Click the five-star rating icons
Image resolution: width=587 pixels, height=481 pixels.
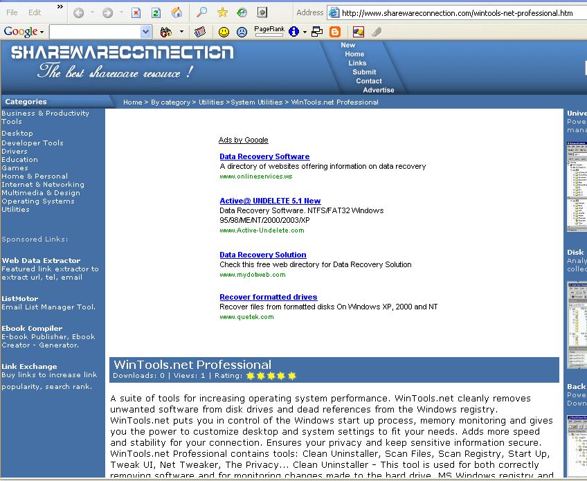(271, 375)
